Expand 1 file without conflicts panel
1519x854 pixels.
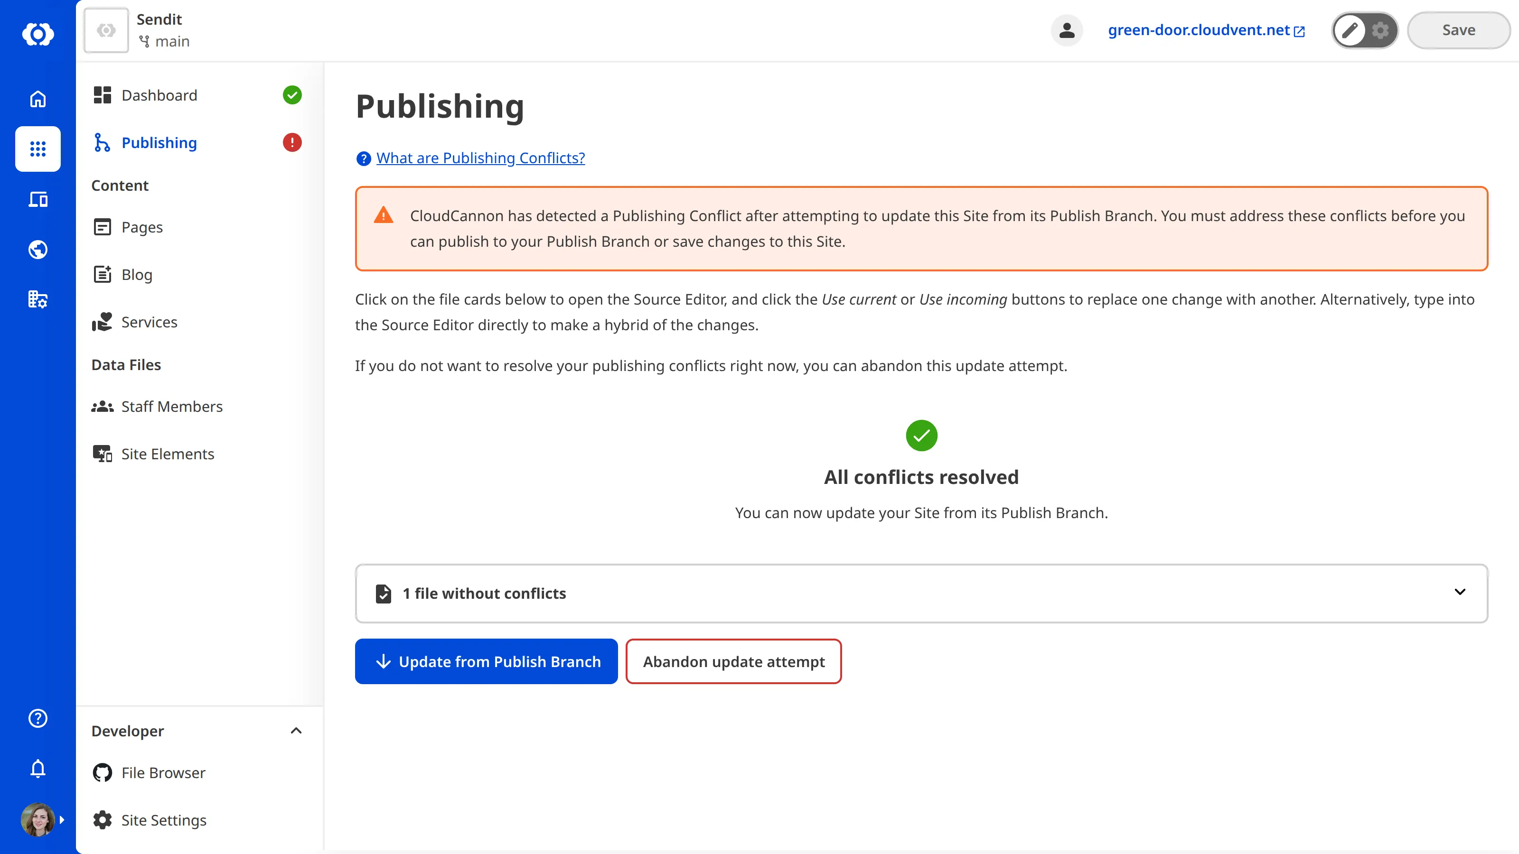(921, 593)
